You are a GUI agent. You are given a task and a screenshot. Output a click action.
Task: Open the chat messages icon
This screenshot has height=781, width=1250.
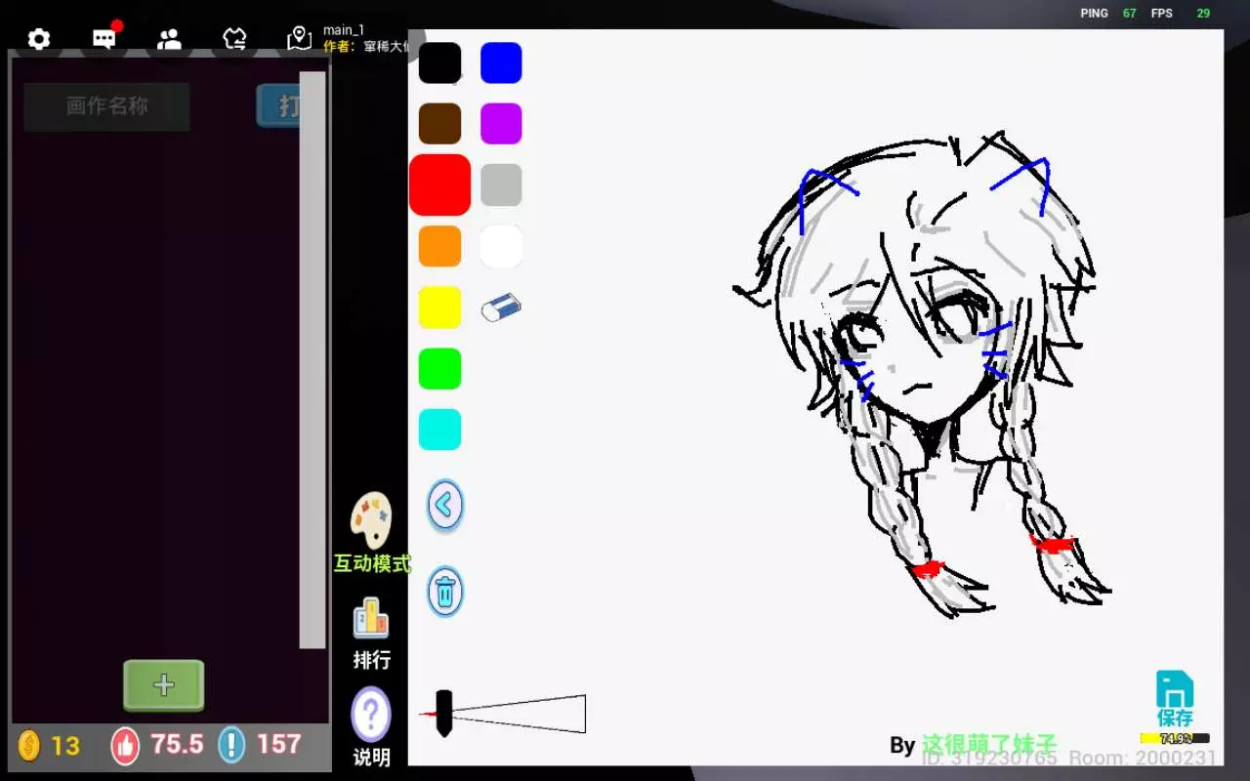pyautogui.click(x=104, y=39)
